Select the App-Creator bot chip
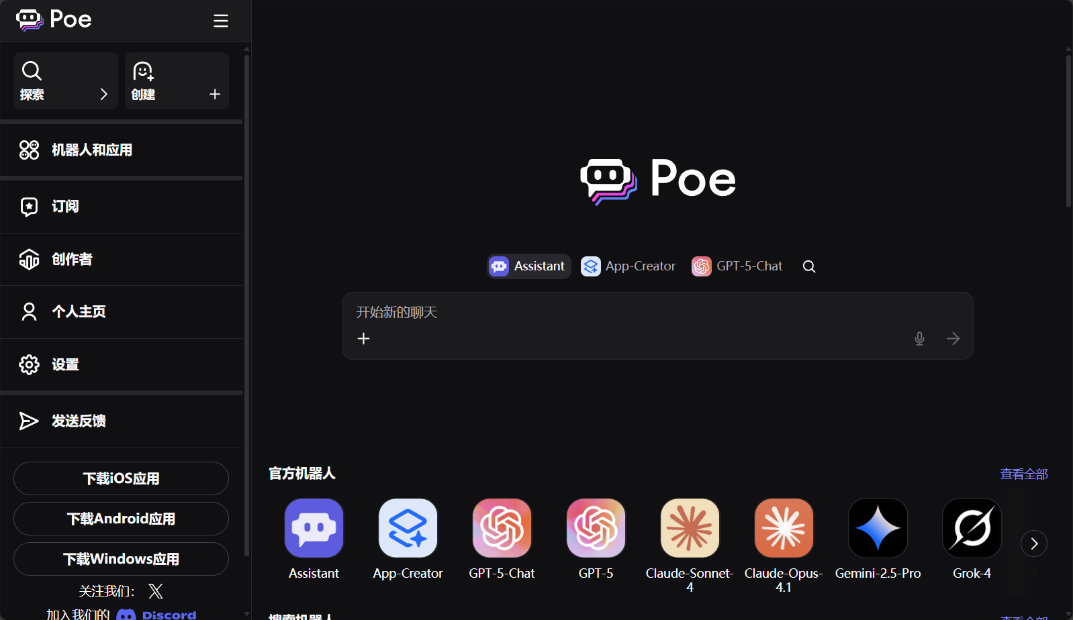Viewport: 1073px width, 620px height. tap(628, 266)
